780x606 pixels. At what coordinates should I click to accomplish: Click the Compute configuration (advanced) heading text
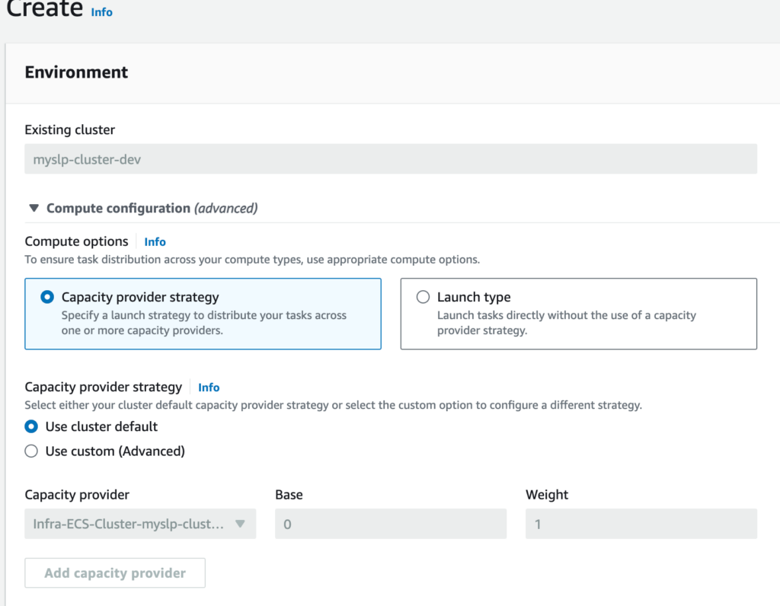tap(152, 208)
